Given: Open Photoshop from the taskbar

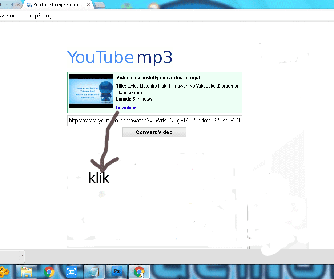Looking at the screenshot, I should pos(117,272).
